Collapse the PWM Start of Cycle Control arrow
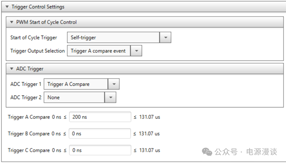 coord(12,22)
